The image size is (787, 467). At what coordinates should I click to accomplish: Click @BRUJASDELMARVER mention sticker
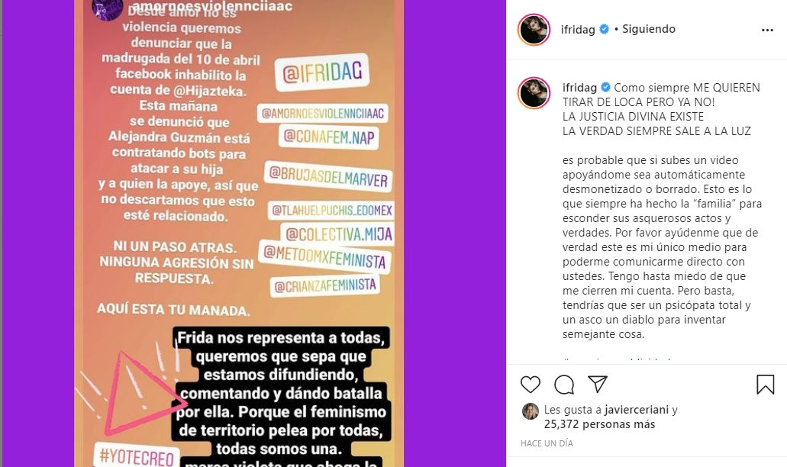[328, 176]
